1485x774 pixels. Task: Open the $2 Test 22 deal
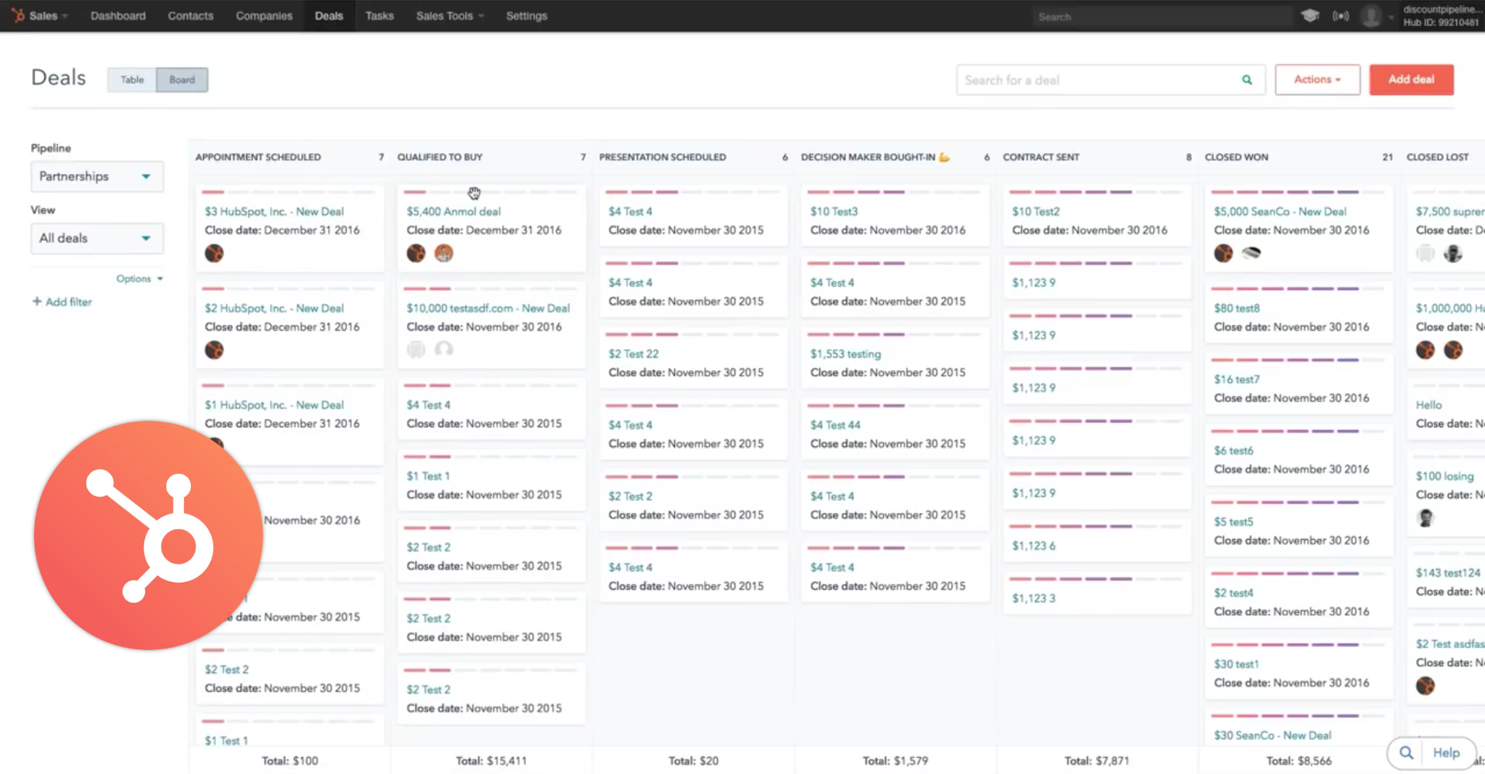(634, 353)
